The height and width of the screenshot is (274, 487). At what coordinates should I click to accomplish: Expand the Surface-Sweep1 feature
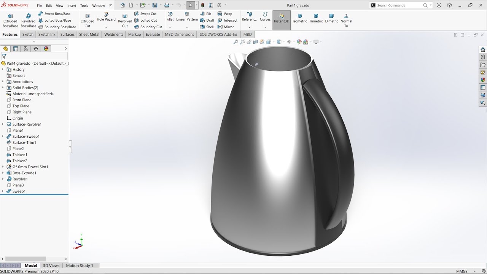click(x=3, y=136)
